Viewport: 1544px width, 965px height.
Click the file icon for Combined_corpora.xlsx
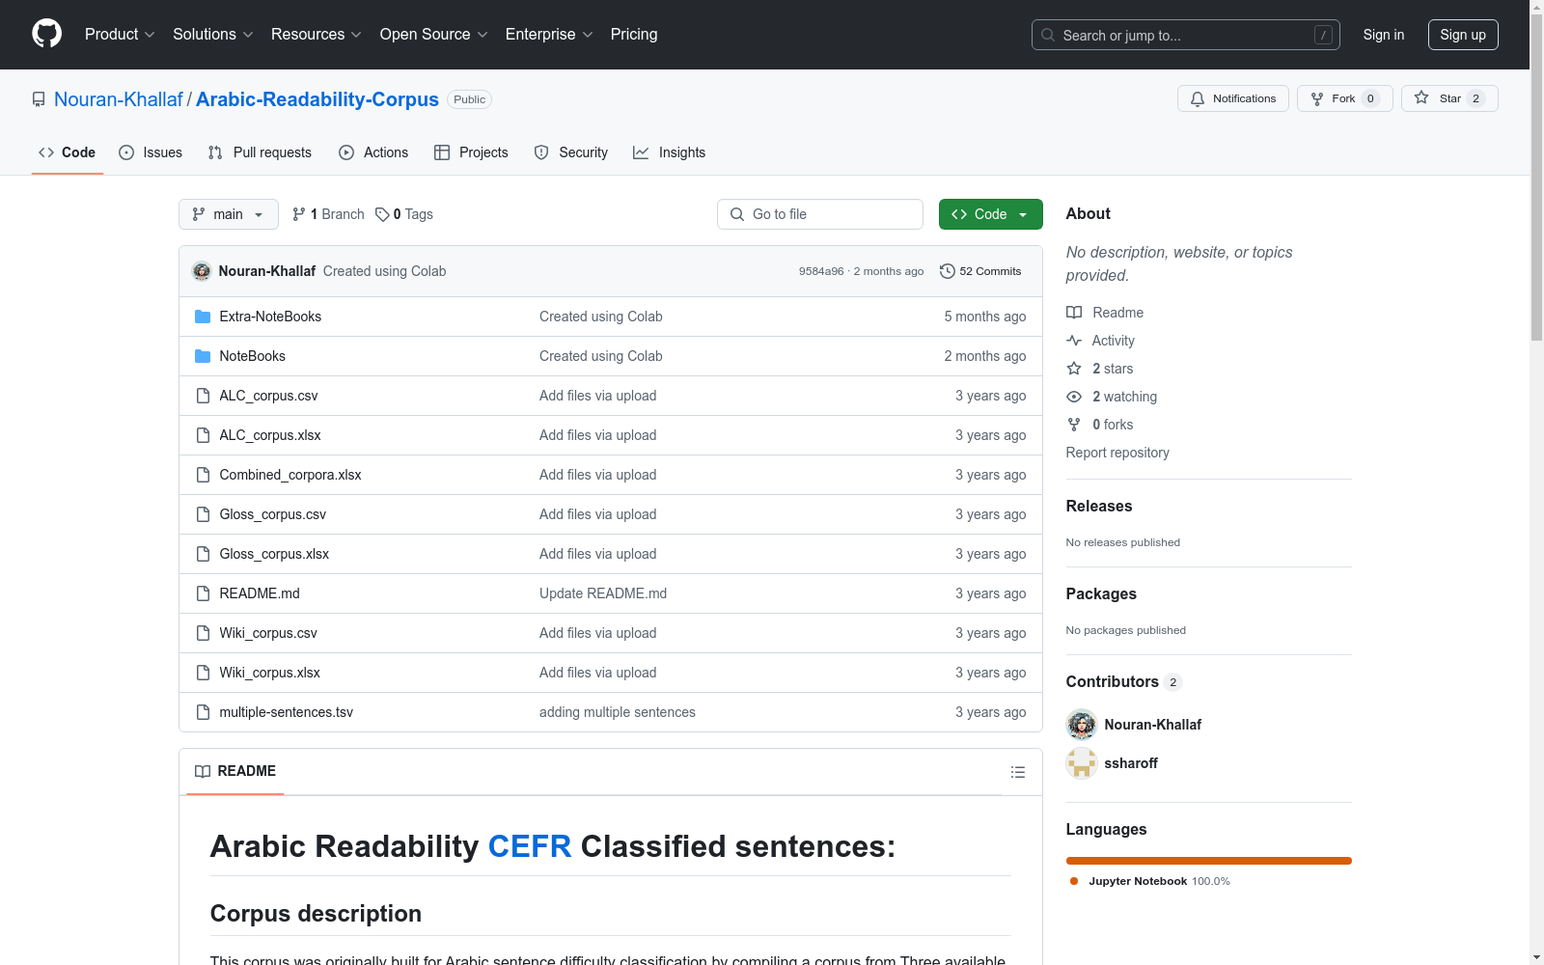203,475
